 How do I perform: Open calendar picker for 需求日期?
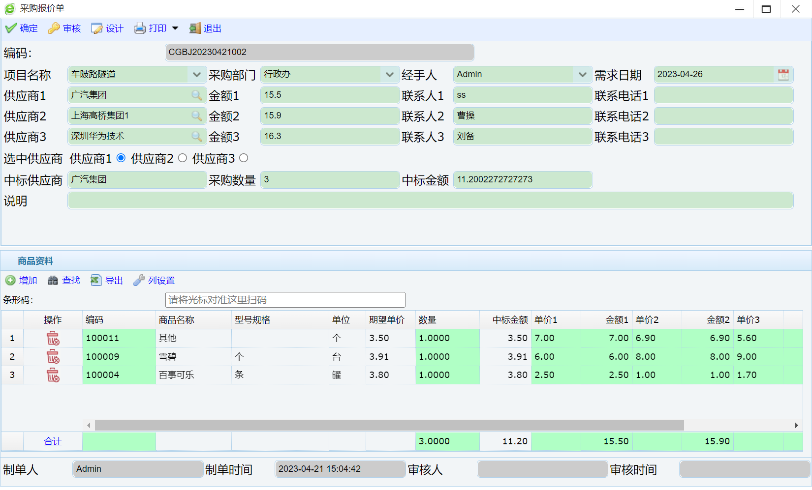coord(783,75)
